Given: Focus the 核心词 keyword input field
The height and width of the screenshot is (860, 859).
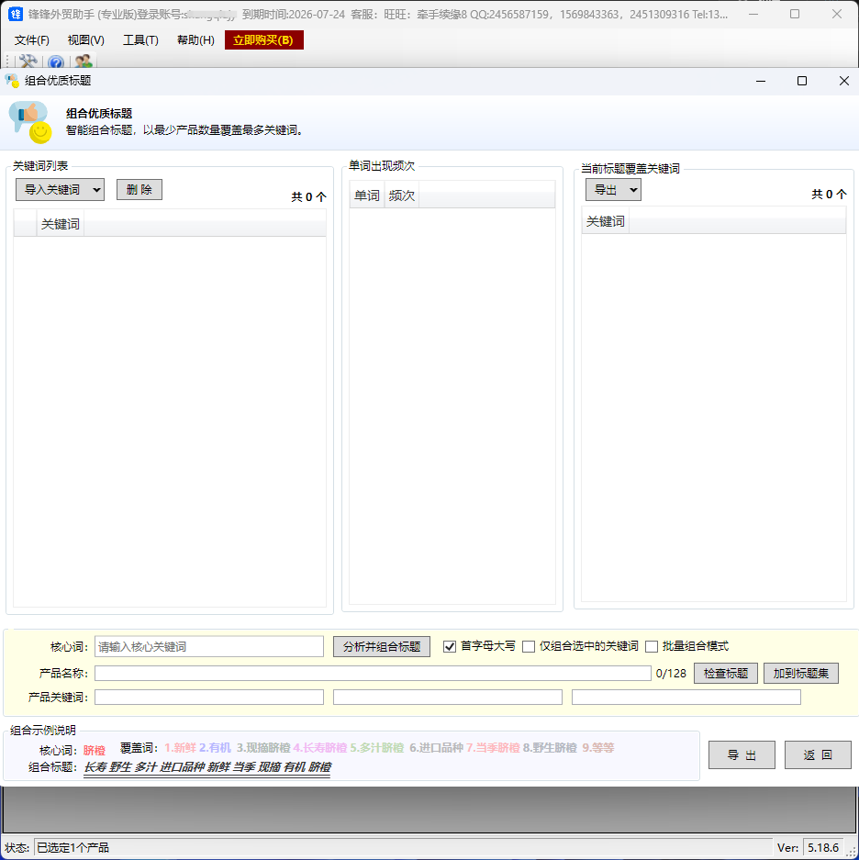Looking at the screenshot, I should coord(209,647).
